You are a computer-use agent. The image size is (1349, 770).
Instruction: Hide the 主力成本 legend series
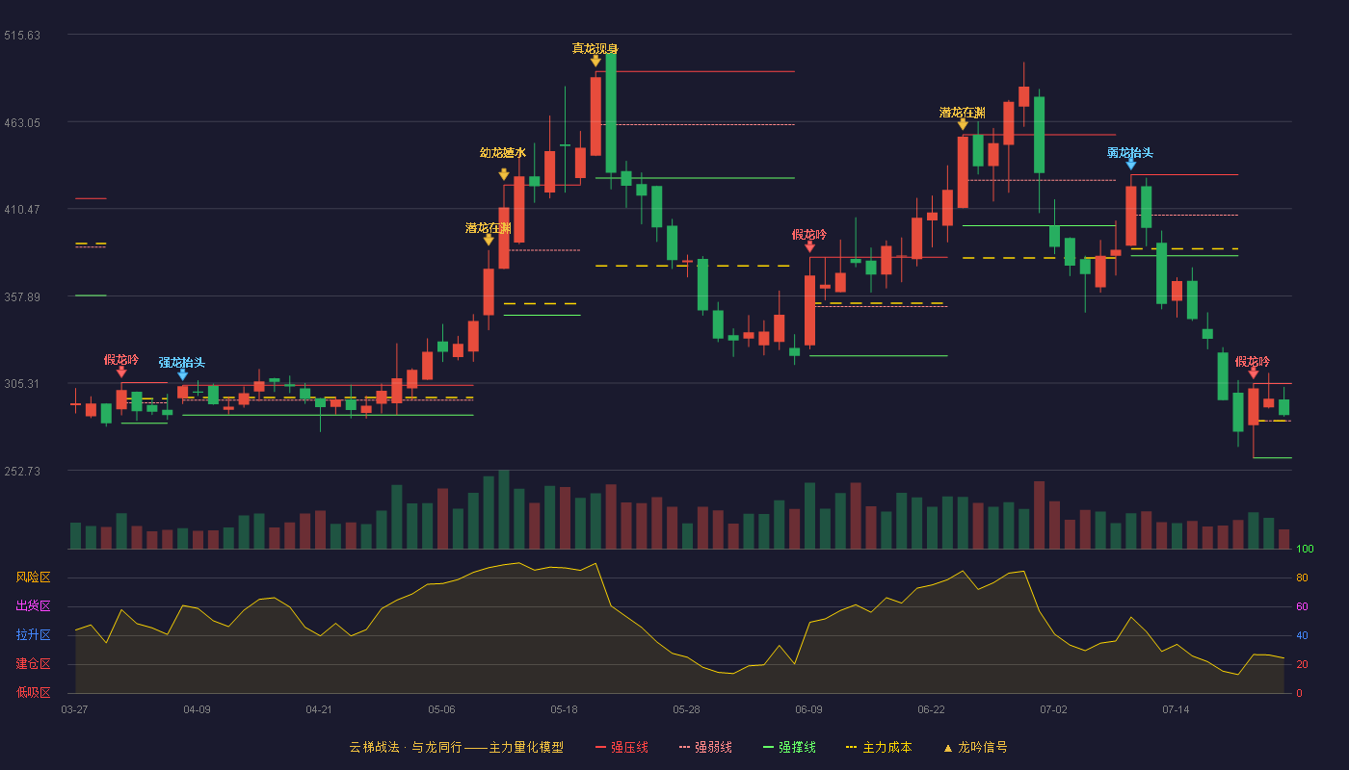point(878,747)
